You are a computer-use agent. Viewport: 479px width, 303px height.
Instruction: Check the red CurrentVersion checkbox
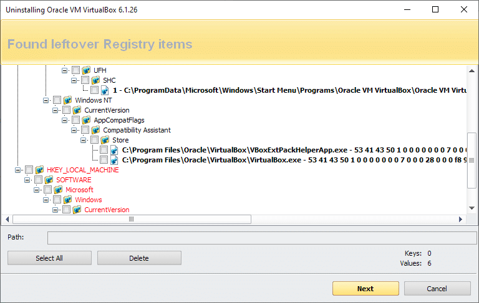(66, 210)
